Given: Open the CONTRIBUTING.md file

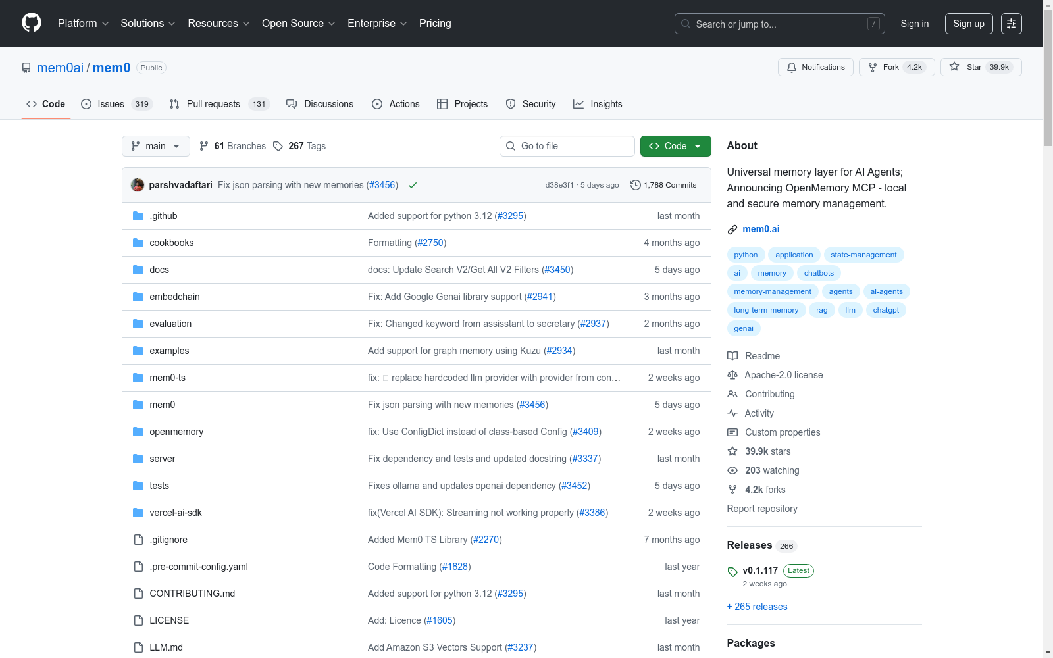Looking at the screenshot, I should [192, 594].
